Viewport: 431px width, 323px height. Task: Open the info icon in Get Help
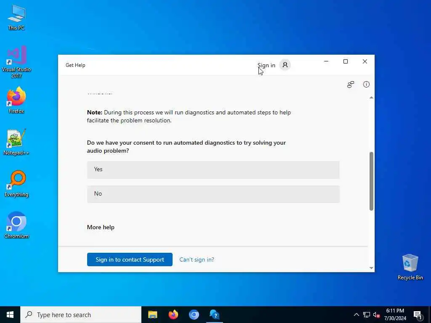[366, 84]
